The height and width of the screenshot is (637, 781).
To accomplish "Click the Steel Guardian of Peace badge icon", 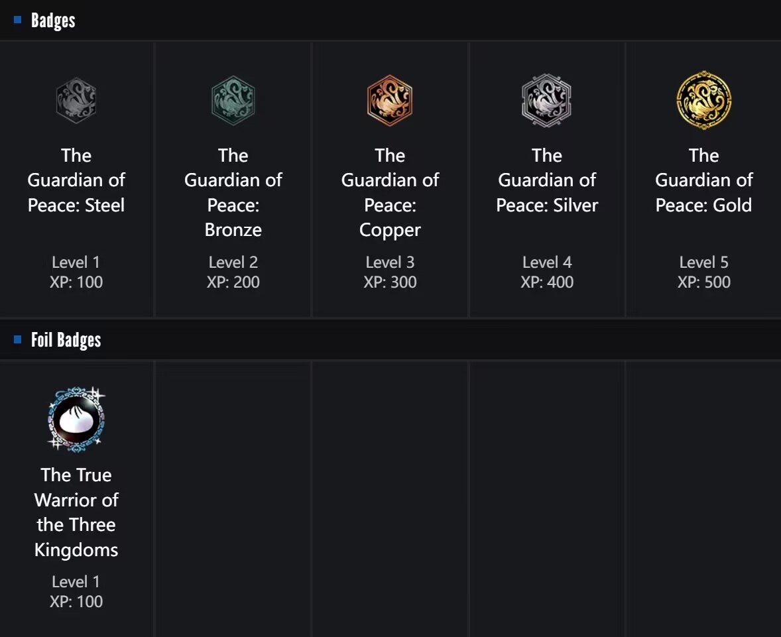I will point(76,101).
